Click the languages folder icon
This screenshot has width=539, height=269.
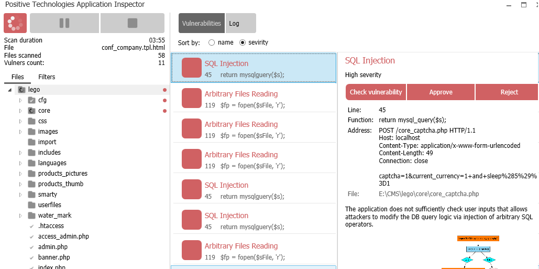tap(32, 163)
